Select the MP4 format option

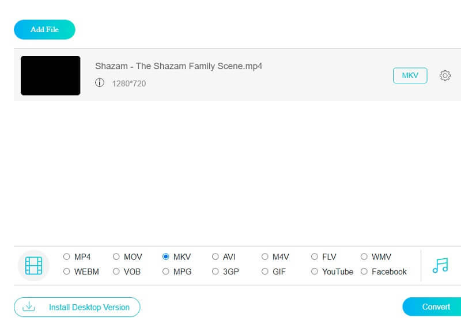pyautogui.click(x=67, y=257)
